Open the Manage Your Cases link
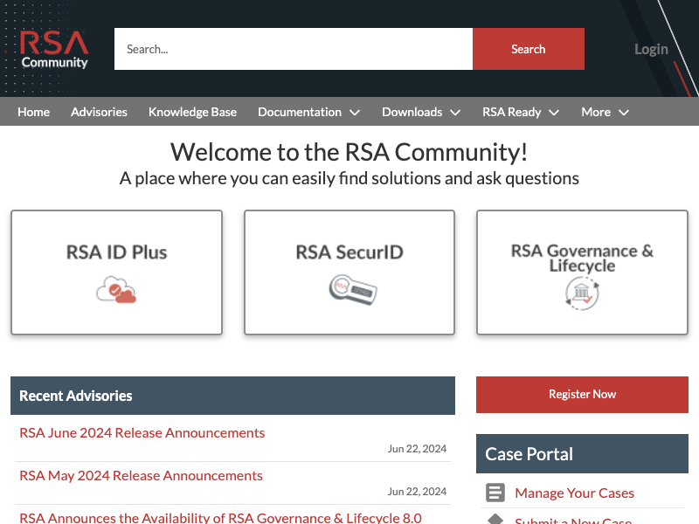 [x=574, y=493]
